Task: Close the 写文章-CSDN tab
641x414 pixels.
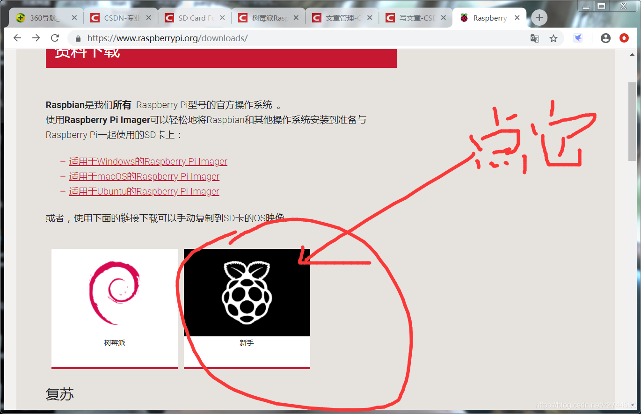Action: tap(444, 18)
